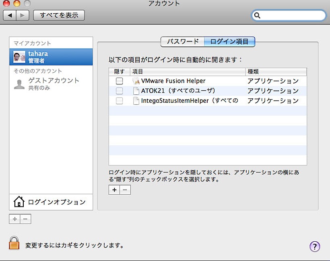This screenshot has width=330, height=261.
Task: Click the lock icon to make changes
Action: (x=14, y=243)
